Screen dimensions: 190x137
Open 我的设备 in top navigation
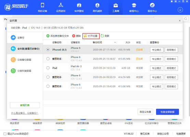point(42,7)
